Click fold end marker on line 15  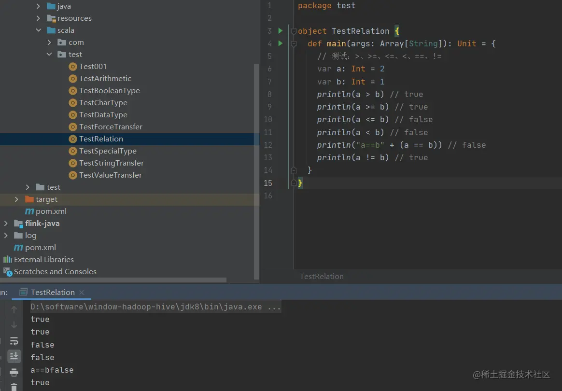(x=294, y=183)
